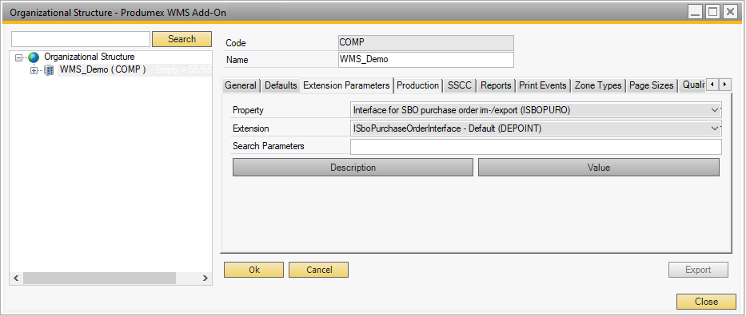Click the yellow Search button
Viewport: 746px width, 316px height.
[182, 39]
